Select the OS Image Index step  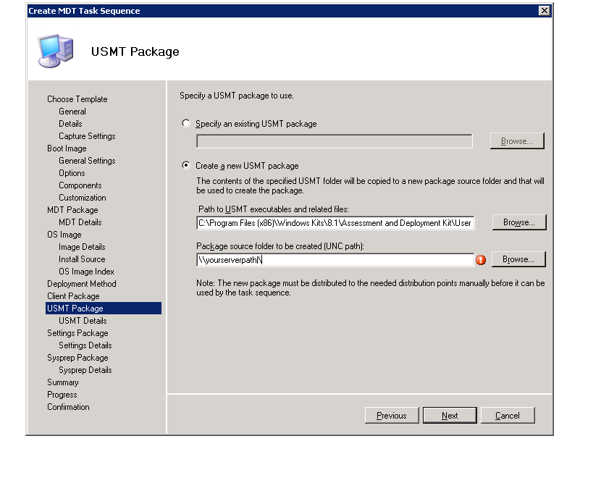tap(86, 272)
